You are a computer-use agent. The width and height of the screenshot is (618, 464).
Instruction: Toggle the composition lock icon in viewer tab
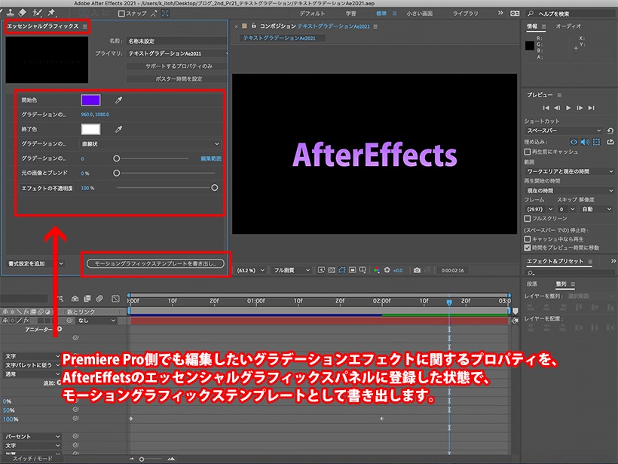tap(254, 26)
